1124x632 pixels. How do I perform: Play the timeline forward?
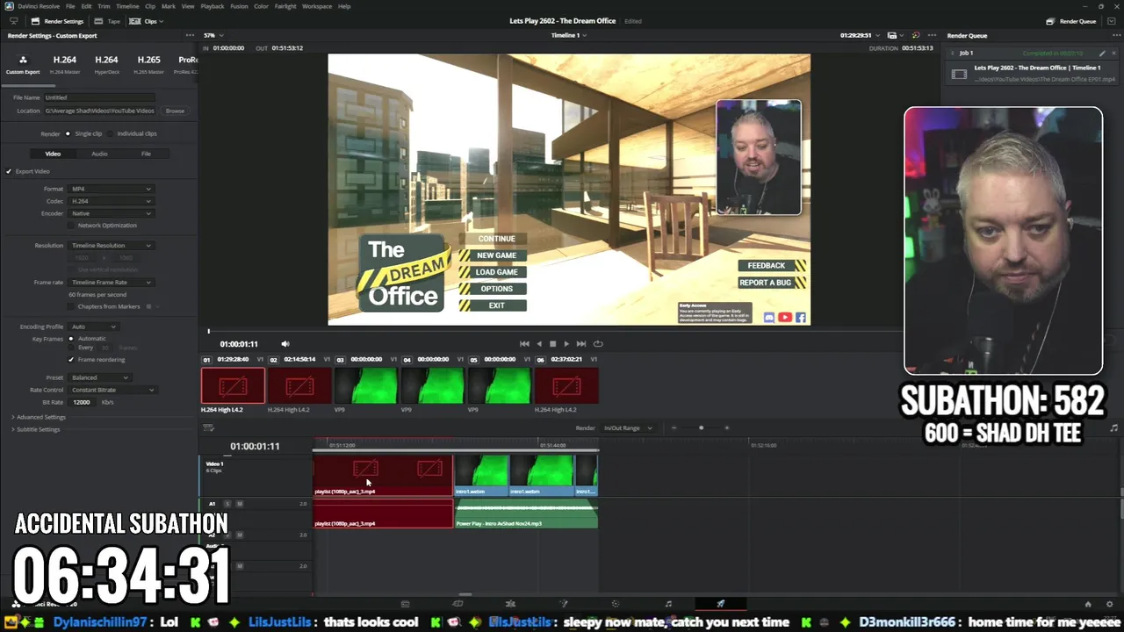point(566,344)
